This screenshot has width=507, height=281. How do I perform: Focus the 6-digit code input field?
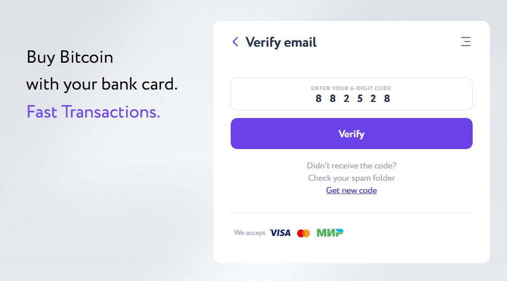[x=351, y=94]
